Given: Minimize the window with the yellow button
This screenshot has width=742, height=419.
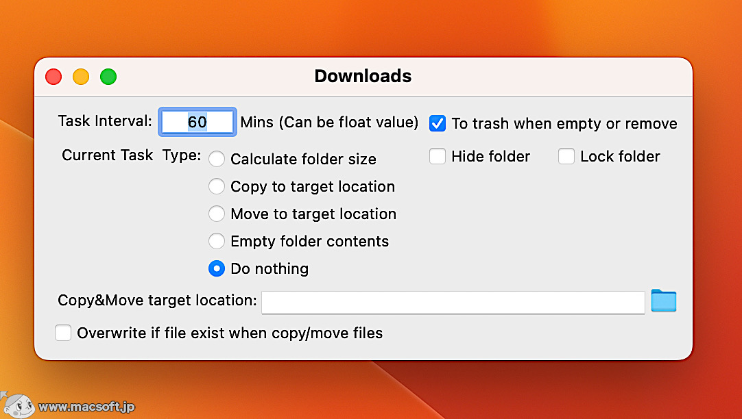Looking at the screenshot, I should click(81, 77).
